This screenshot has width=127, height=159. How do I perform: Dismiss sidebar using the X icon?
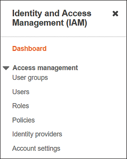115,14
